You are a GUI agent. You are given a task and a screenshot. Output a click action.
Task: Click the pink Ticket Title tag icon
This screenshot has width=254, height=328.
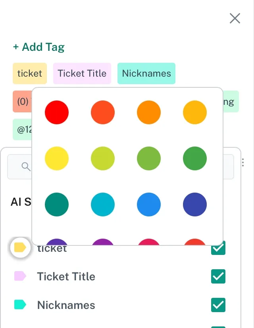[x=20, y=276]
